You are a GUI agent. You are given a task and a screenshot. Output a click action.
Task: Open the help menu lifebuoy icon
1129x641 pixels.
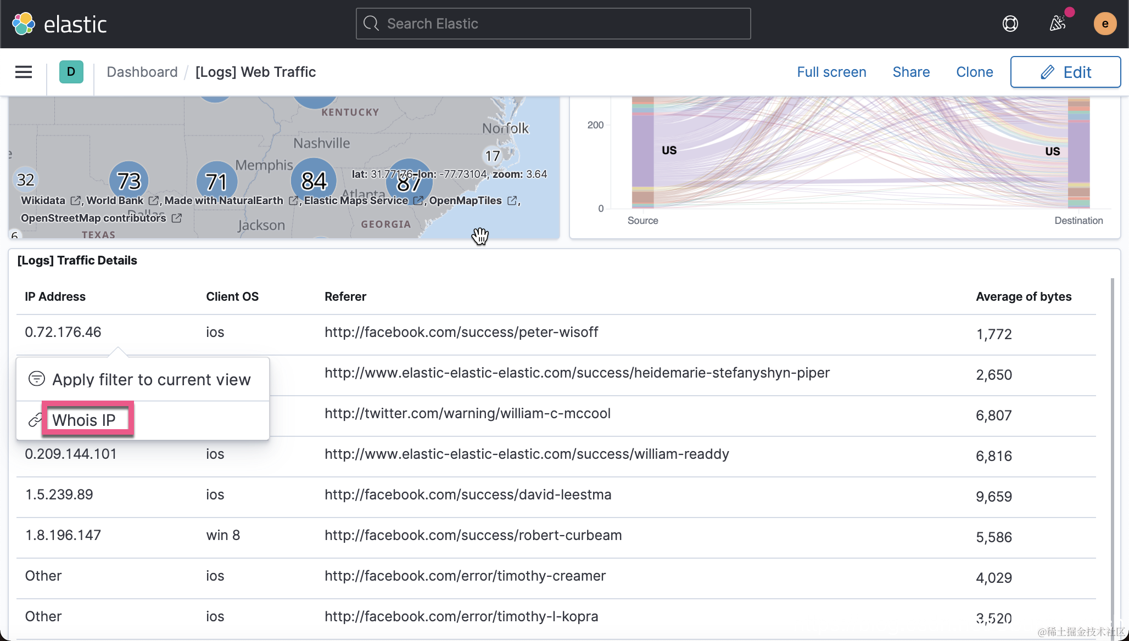coord(1010,24)
